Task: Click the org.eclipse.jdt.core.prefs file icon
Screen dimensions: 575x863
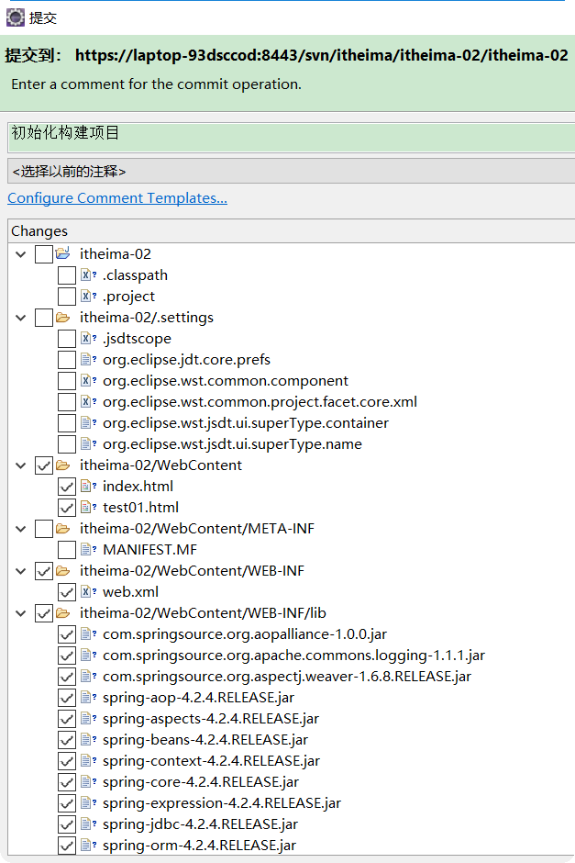Action: click(88, 359)
